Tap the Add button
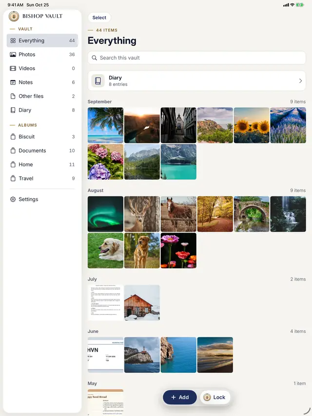312x416 pixels. (179, 397)
